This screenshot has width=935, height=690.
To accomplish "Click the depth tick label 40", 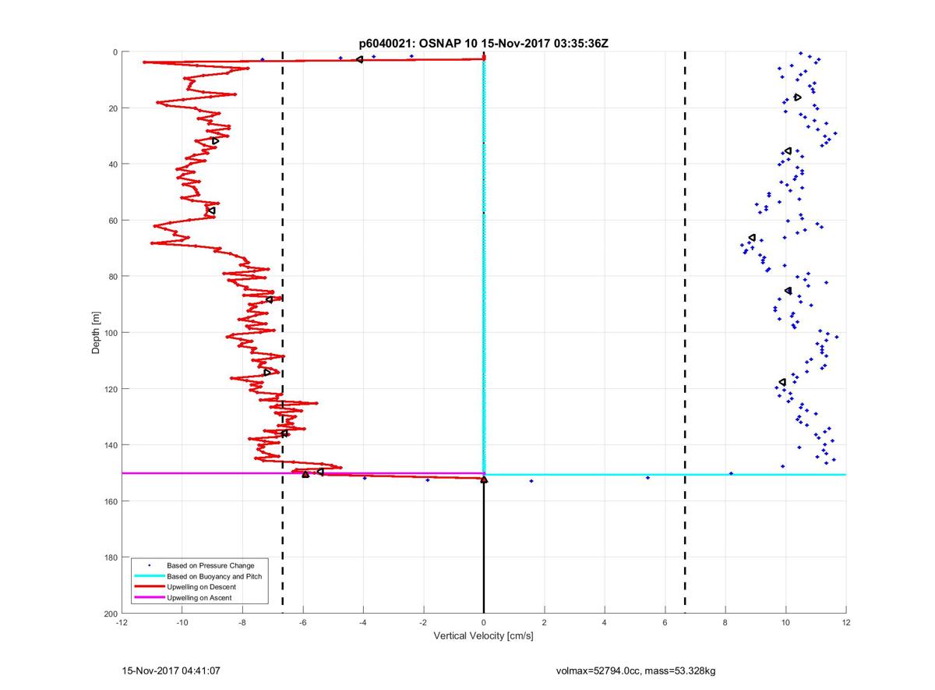I will point(113,165).
